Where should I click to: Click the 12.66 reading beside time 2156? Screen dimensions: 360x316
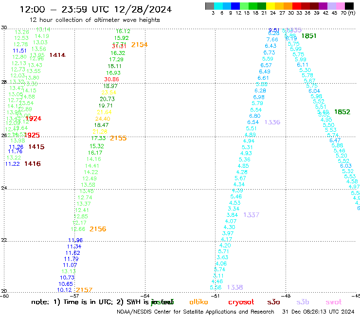[x=78, y=229]
